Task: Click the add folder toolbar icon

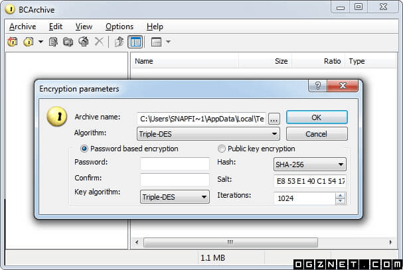Action: (x=68, y=42)
